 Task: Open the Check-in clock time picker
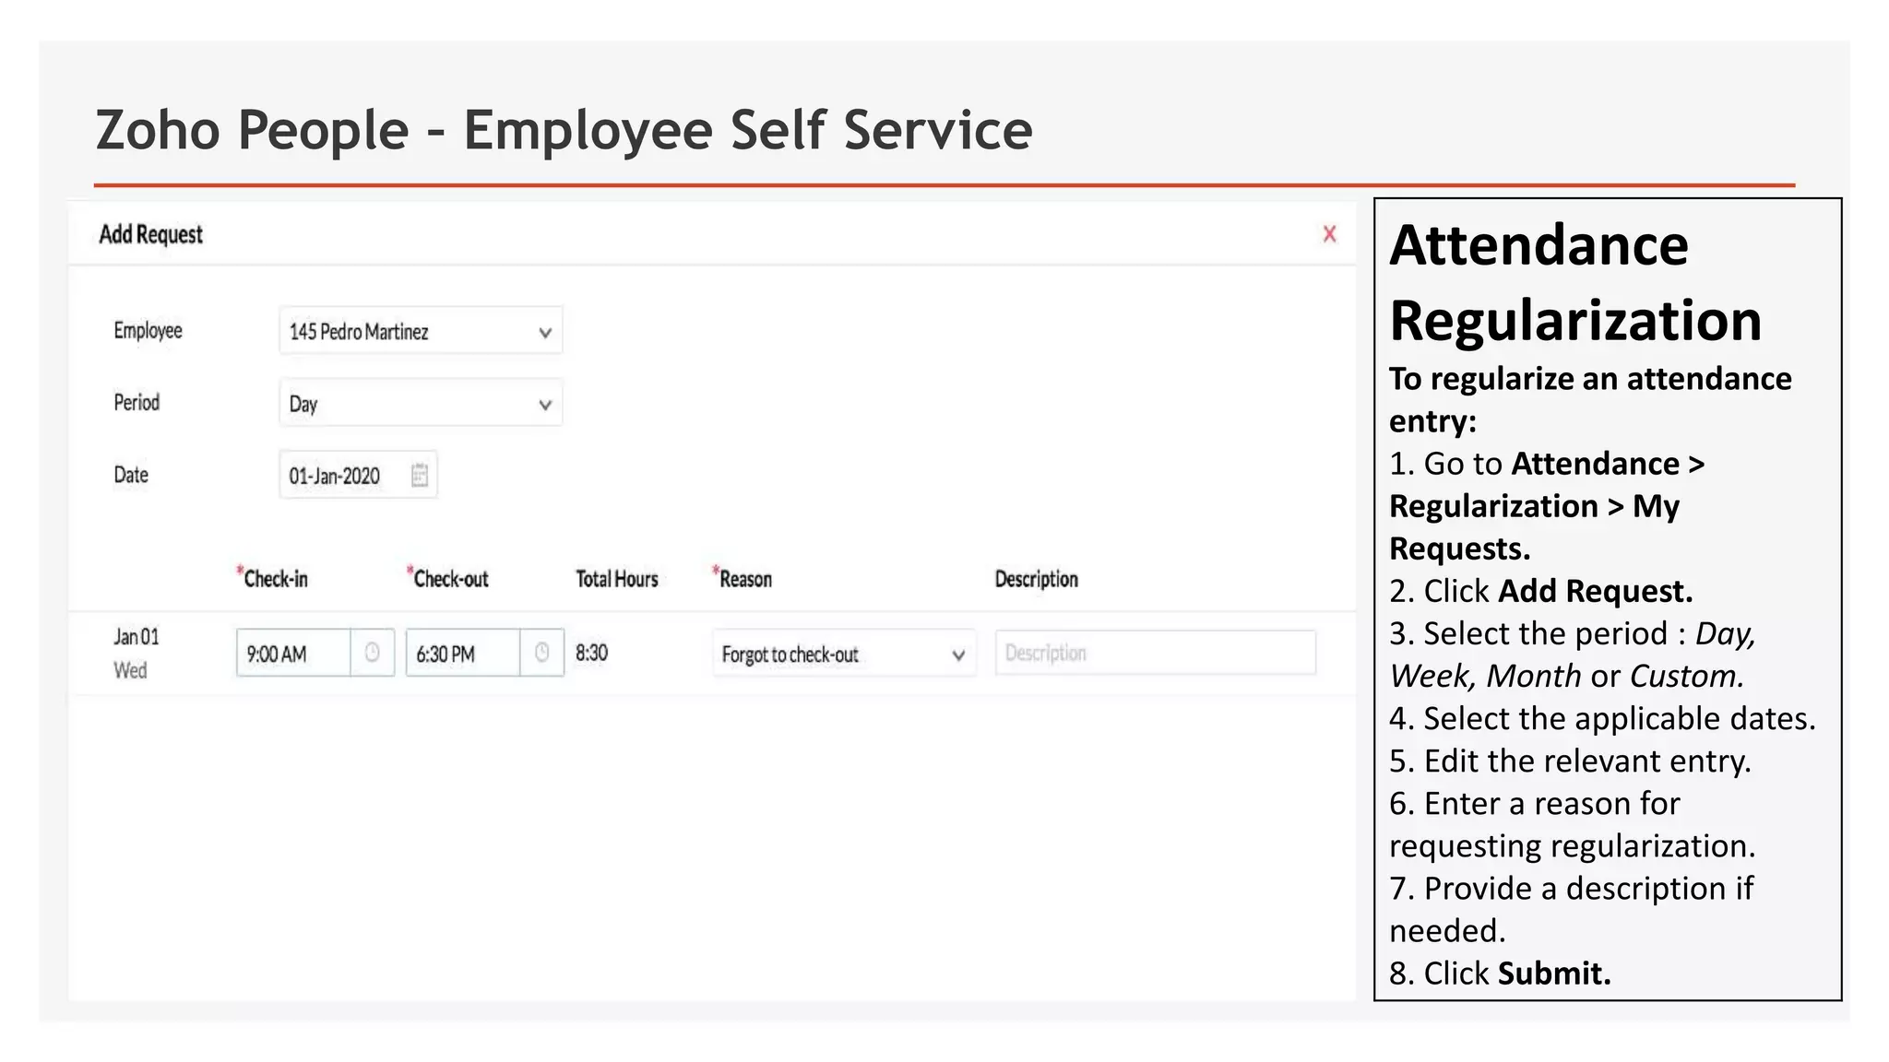coord(373,653)
